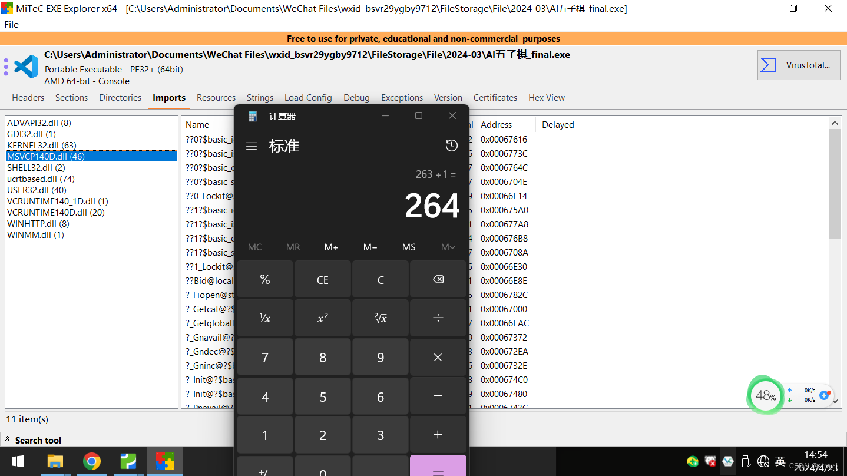
Task: Switch to the Debug tab
Action: pyautogui.click(x=356, y=98)
